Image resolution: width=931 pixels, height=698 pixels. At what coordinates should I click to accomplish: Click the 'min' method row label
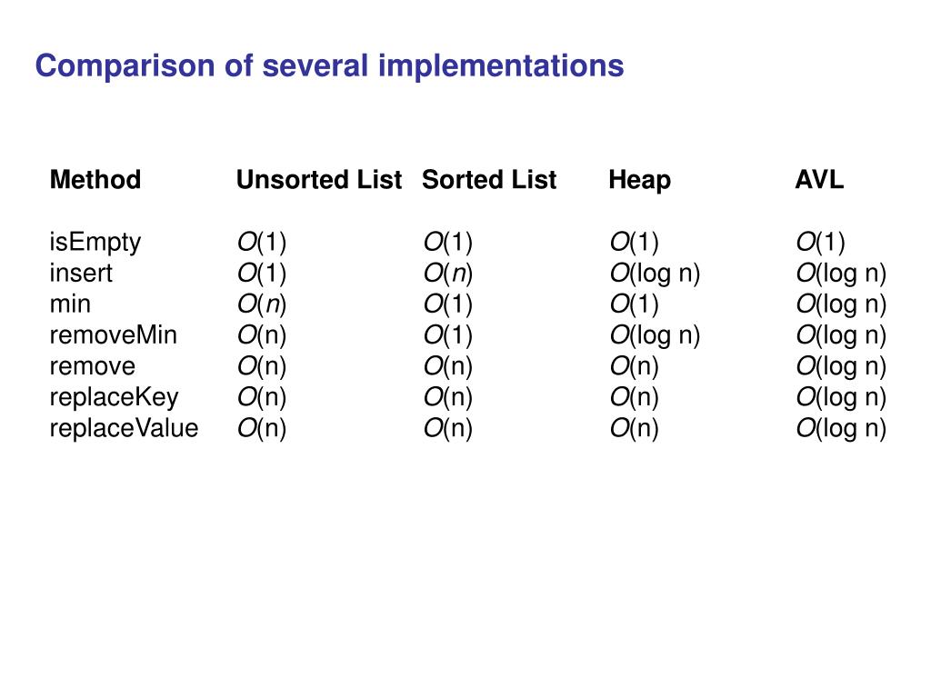[70, 304]
